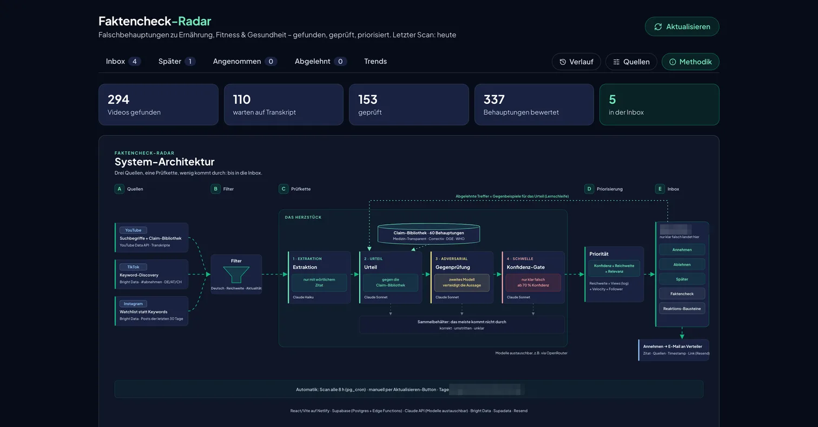
Task: Click the Claim-Bibliothek database cylinder
Action: [428, 234]
